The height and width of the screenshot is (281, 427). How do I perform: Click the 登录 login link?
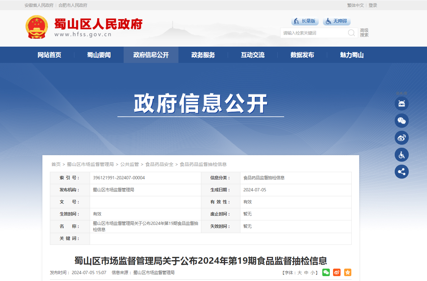click(373, 5)
